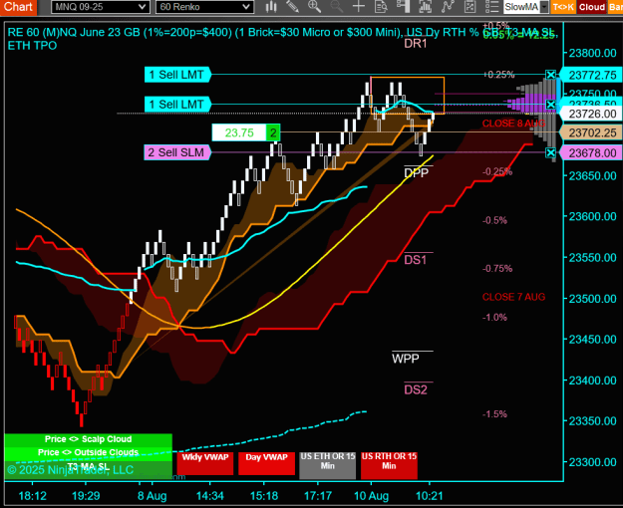Click the DR1 pivot label
Viewport: 623px width, 508px height.
tap(416, 44)
